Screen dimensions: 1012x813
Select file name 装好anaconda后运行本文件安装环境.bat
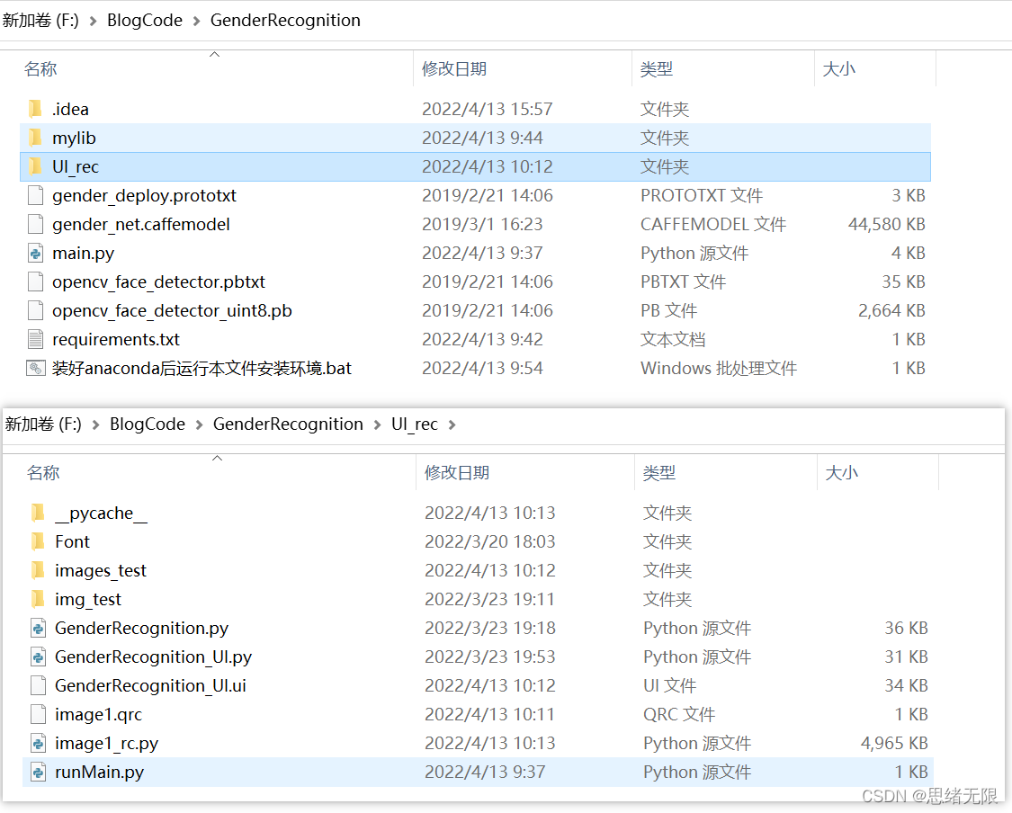click(202, 369)
